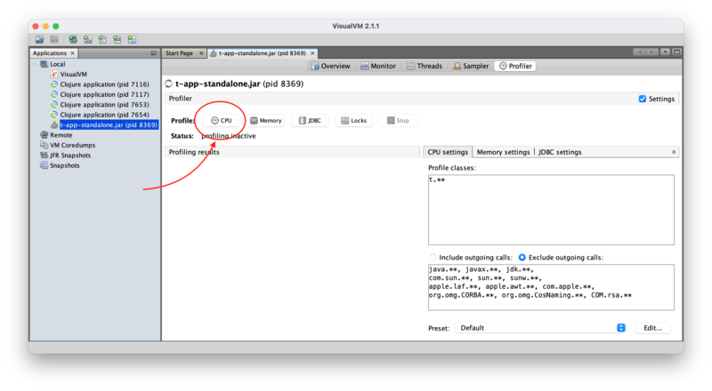This screenshot has width=712, height=391.
Task: Start CPU profiling
Action: 221,121
